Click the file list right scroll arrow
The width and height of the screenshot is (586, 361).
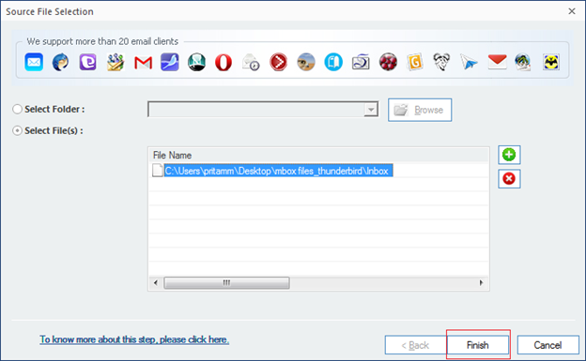(482, 282)
